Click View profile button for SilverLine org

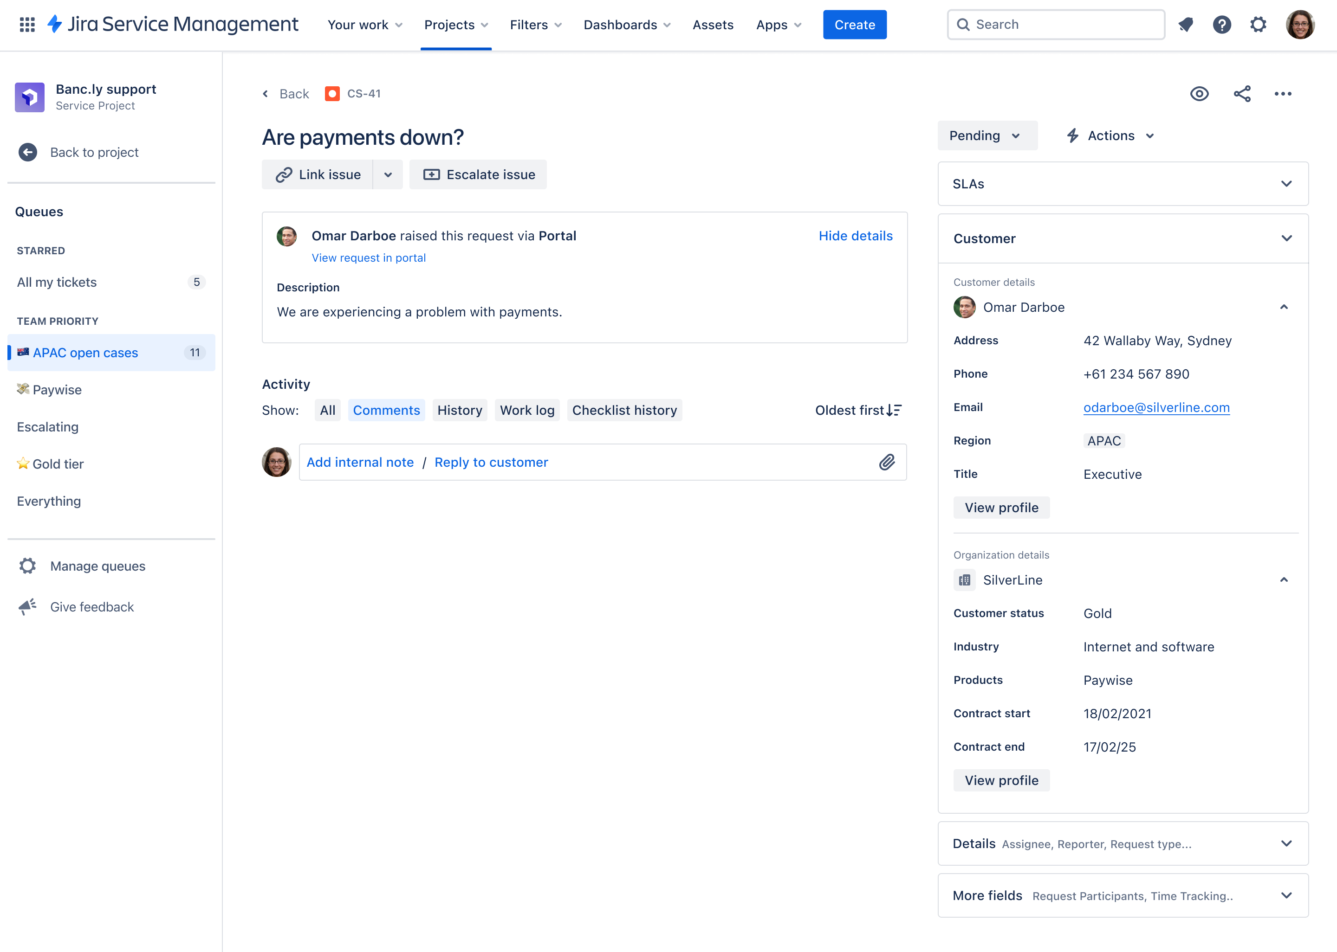(x=1001, y=780)
